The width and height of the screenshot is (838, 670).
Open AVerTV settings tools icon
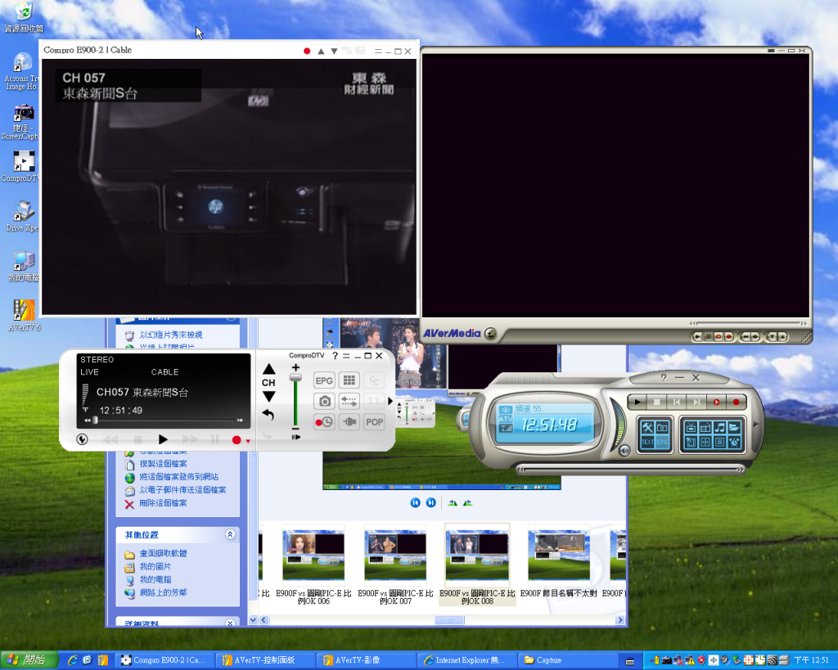pos(648,427)
